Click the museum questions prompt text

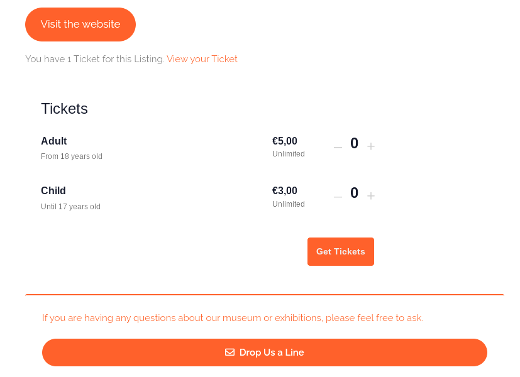[x=233, y=318]
